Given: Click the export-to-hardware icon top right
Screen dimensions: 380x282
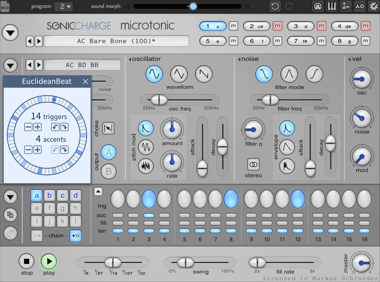Looking at the screenshot, I should point(346,6).
